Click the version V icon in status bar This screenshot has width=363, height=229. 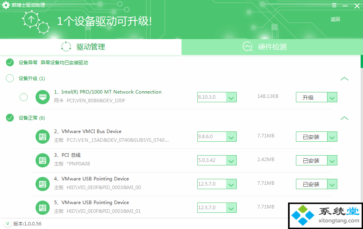coord(7,224)
